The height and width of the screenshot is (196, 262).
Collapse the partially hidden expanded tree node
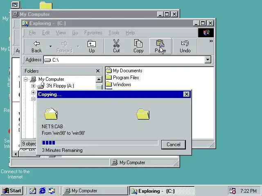coord(33,99)
